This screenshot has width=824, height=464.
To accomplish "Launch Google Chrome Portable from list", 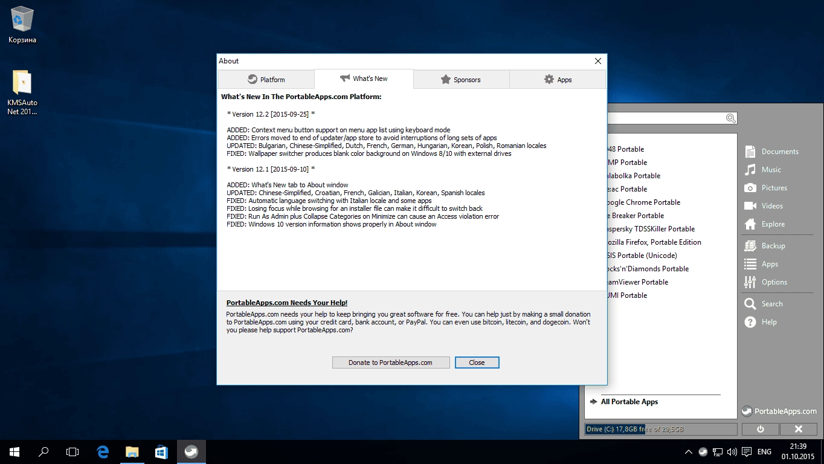I will pyautogui.click(x=644, y=202).
